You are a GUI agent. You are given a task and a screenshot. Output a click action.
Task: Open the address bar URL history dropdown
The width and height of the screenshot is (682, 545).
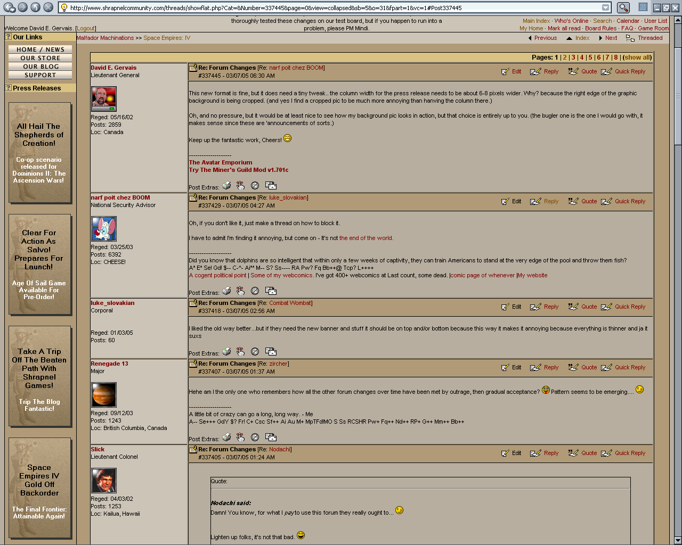[x=606, y=7]
